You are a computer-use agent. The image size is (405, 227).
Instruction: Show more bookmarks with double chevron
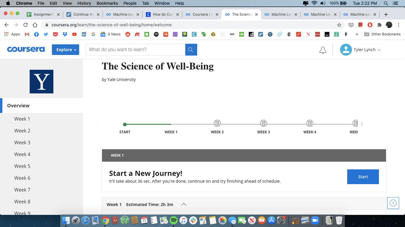(x=357, y=34)
